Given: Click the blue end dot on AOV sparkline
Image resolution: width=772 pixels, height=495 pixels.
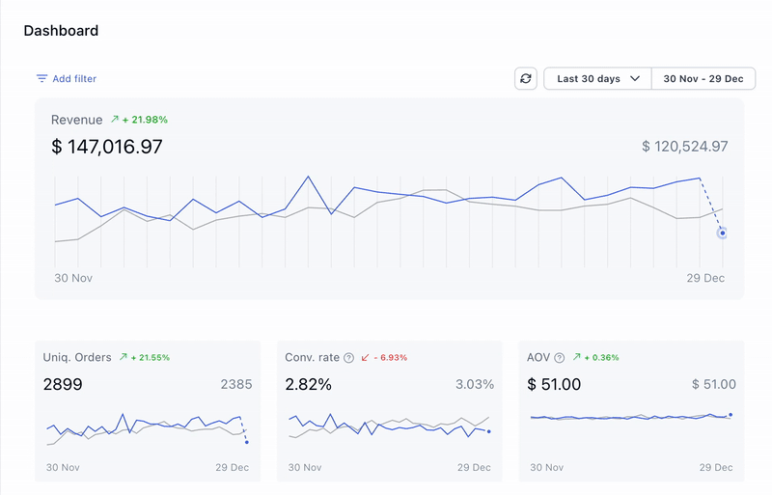Looking at the screenshot, I should click(731, 414).
